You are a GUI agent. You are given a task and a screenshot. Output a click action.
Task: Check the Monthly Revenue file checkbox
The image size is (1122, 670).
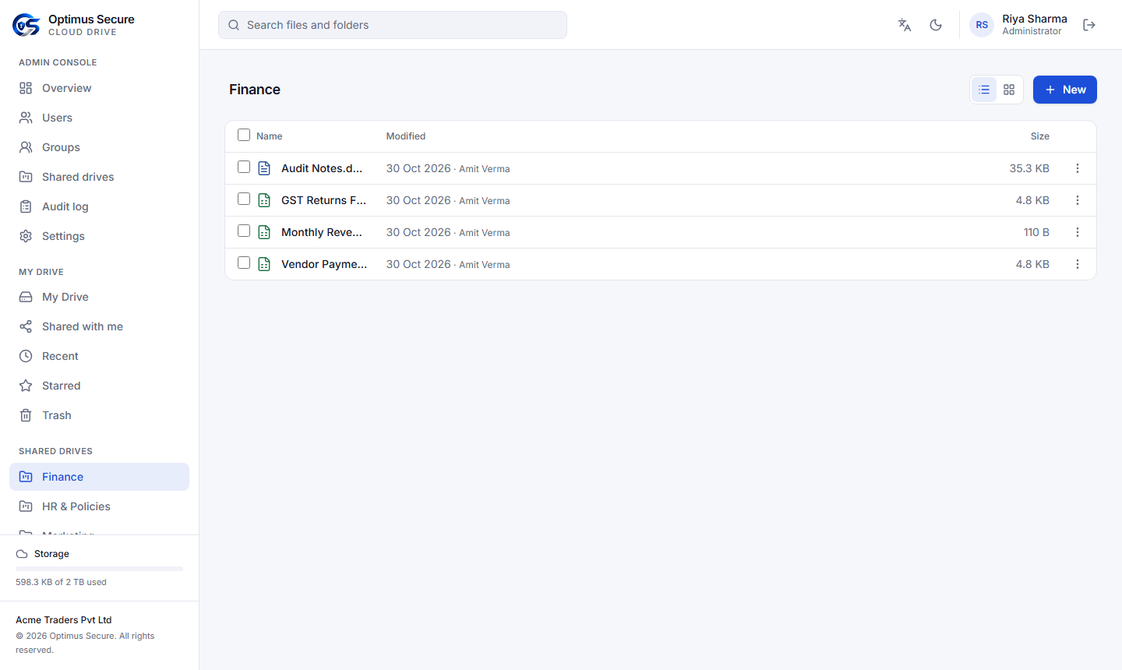pos(244,231)
